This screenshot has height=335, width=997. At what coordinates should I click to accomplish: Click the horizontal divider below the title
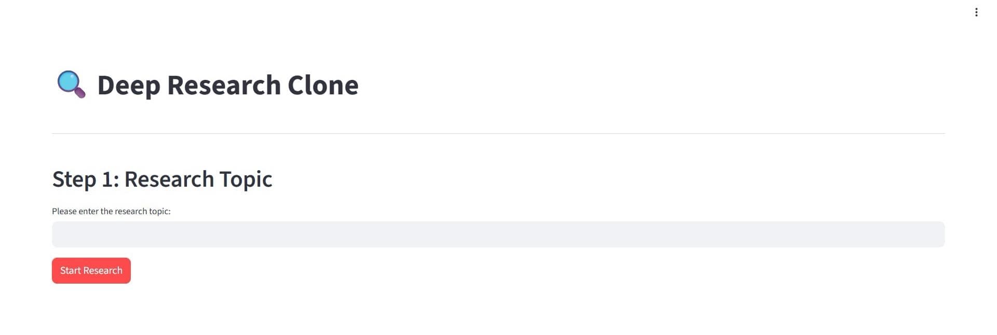coord(498,134)
